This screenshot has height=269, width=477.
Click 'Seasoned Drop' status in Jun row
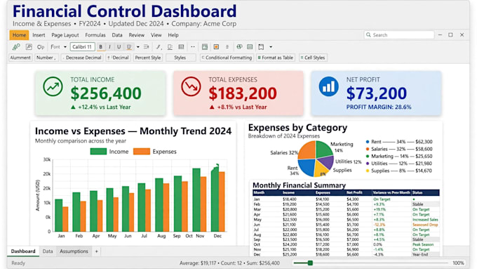coord(425,225)
